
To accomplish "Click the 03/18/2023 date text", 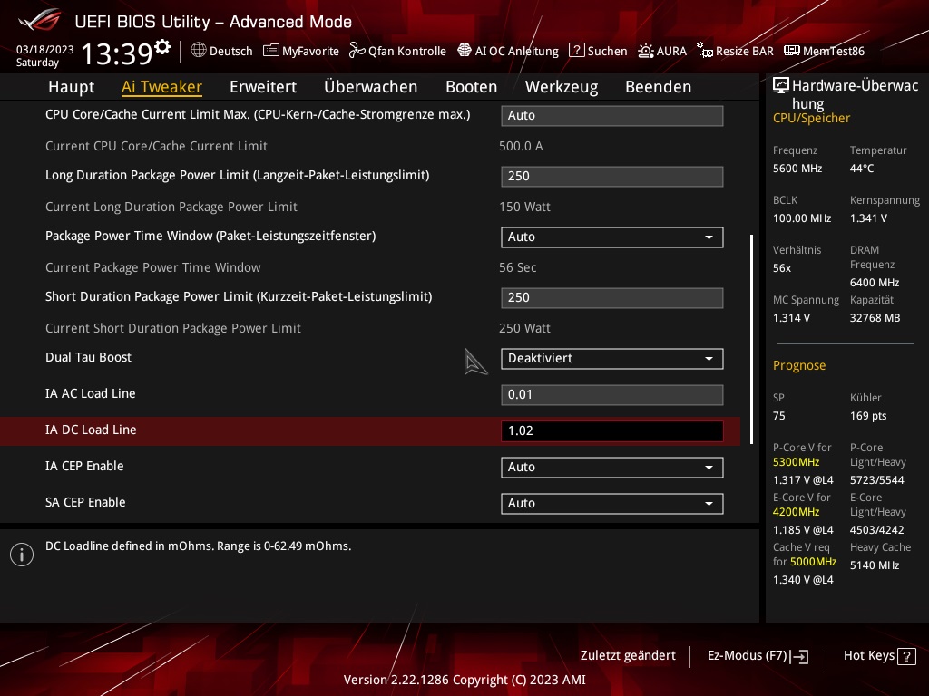I will point(44,50).
